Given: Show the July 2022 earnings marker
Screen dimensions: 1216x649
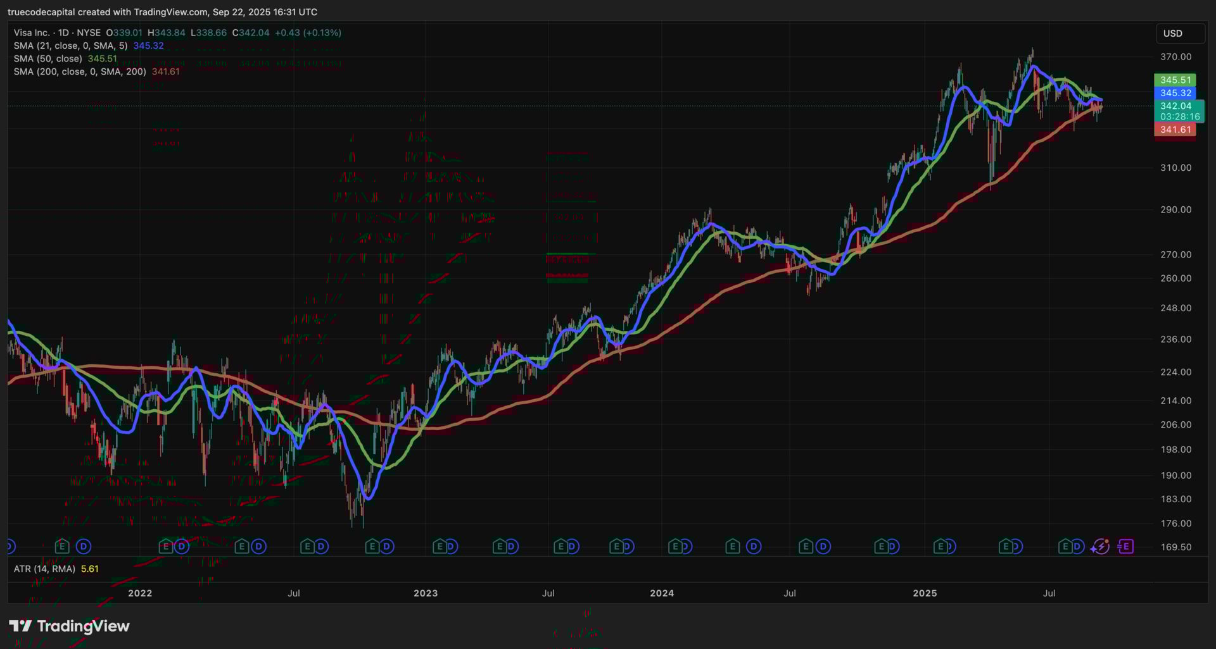Looking at the screenshot, I should (307, 546).
